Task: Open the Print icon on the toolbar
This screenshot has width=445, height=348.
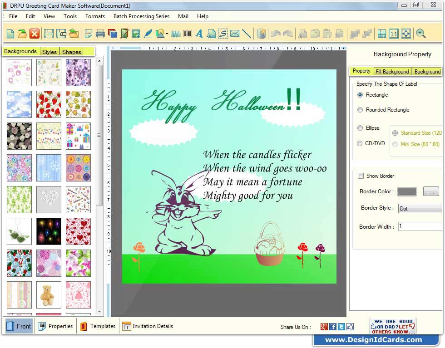Action: pos(100,33)
